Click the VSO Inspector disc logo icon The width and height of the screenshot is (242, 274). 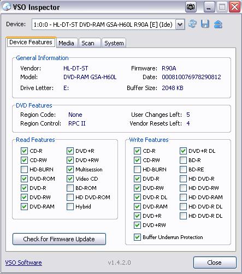click(x=7, y=7)
